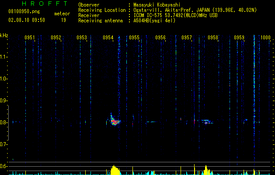The height and width of the screenshot is (175, 275).
Task: Click the 0956 time marker
Action: pyautogui.click(x=160, y=38)
